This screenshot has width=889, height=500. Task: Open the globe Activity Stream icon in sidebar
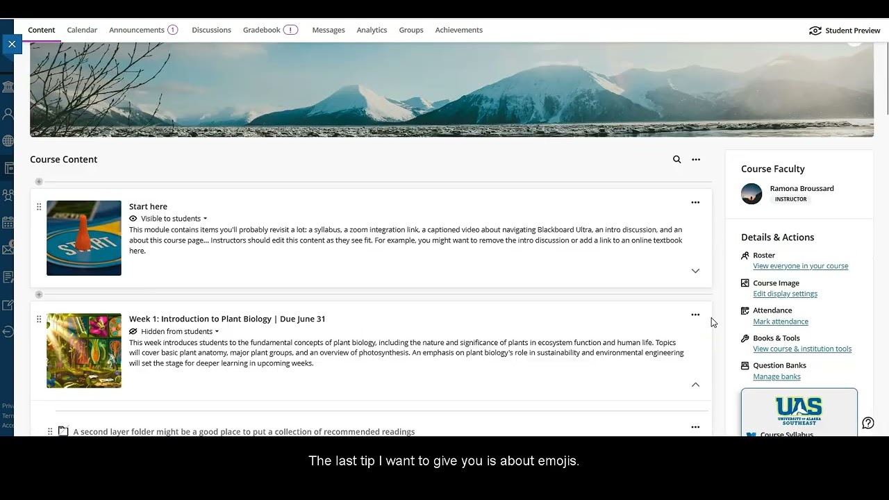(8, 141)
